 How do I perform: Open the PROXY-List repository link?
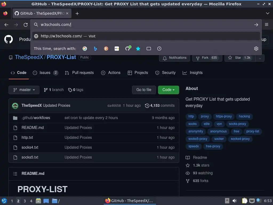61,57
